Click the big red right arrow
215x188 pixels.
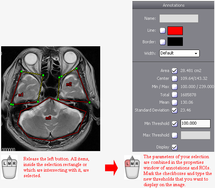[x=111, y=168]
